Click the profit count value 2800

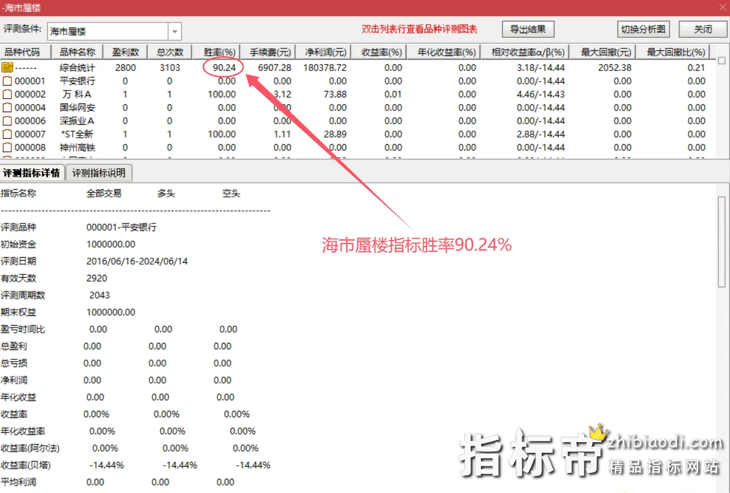125,67
